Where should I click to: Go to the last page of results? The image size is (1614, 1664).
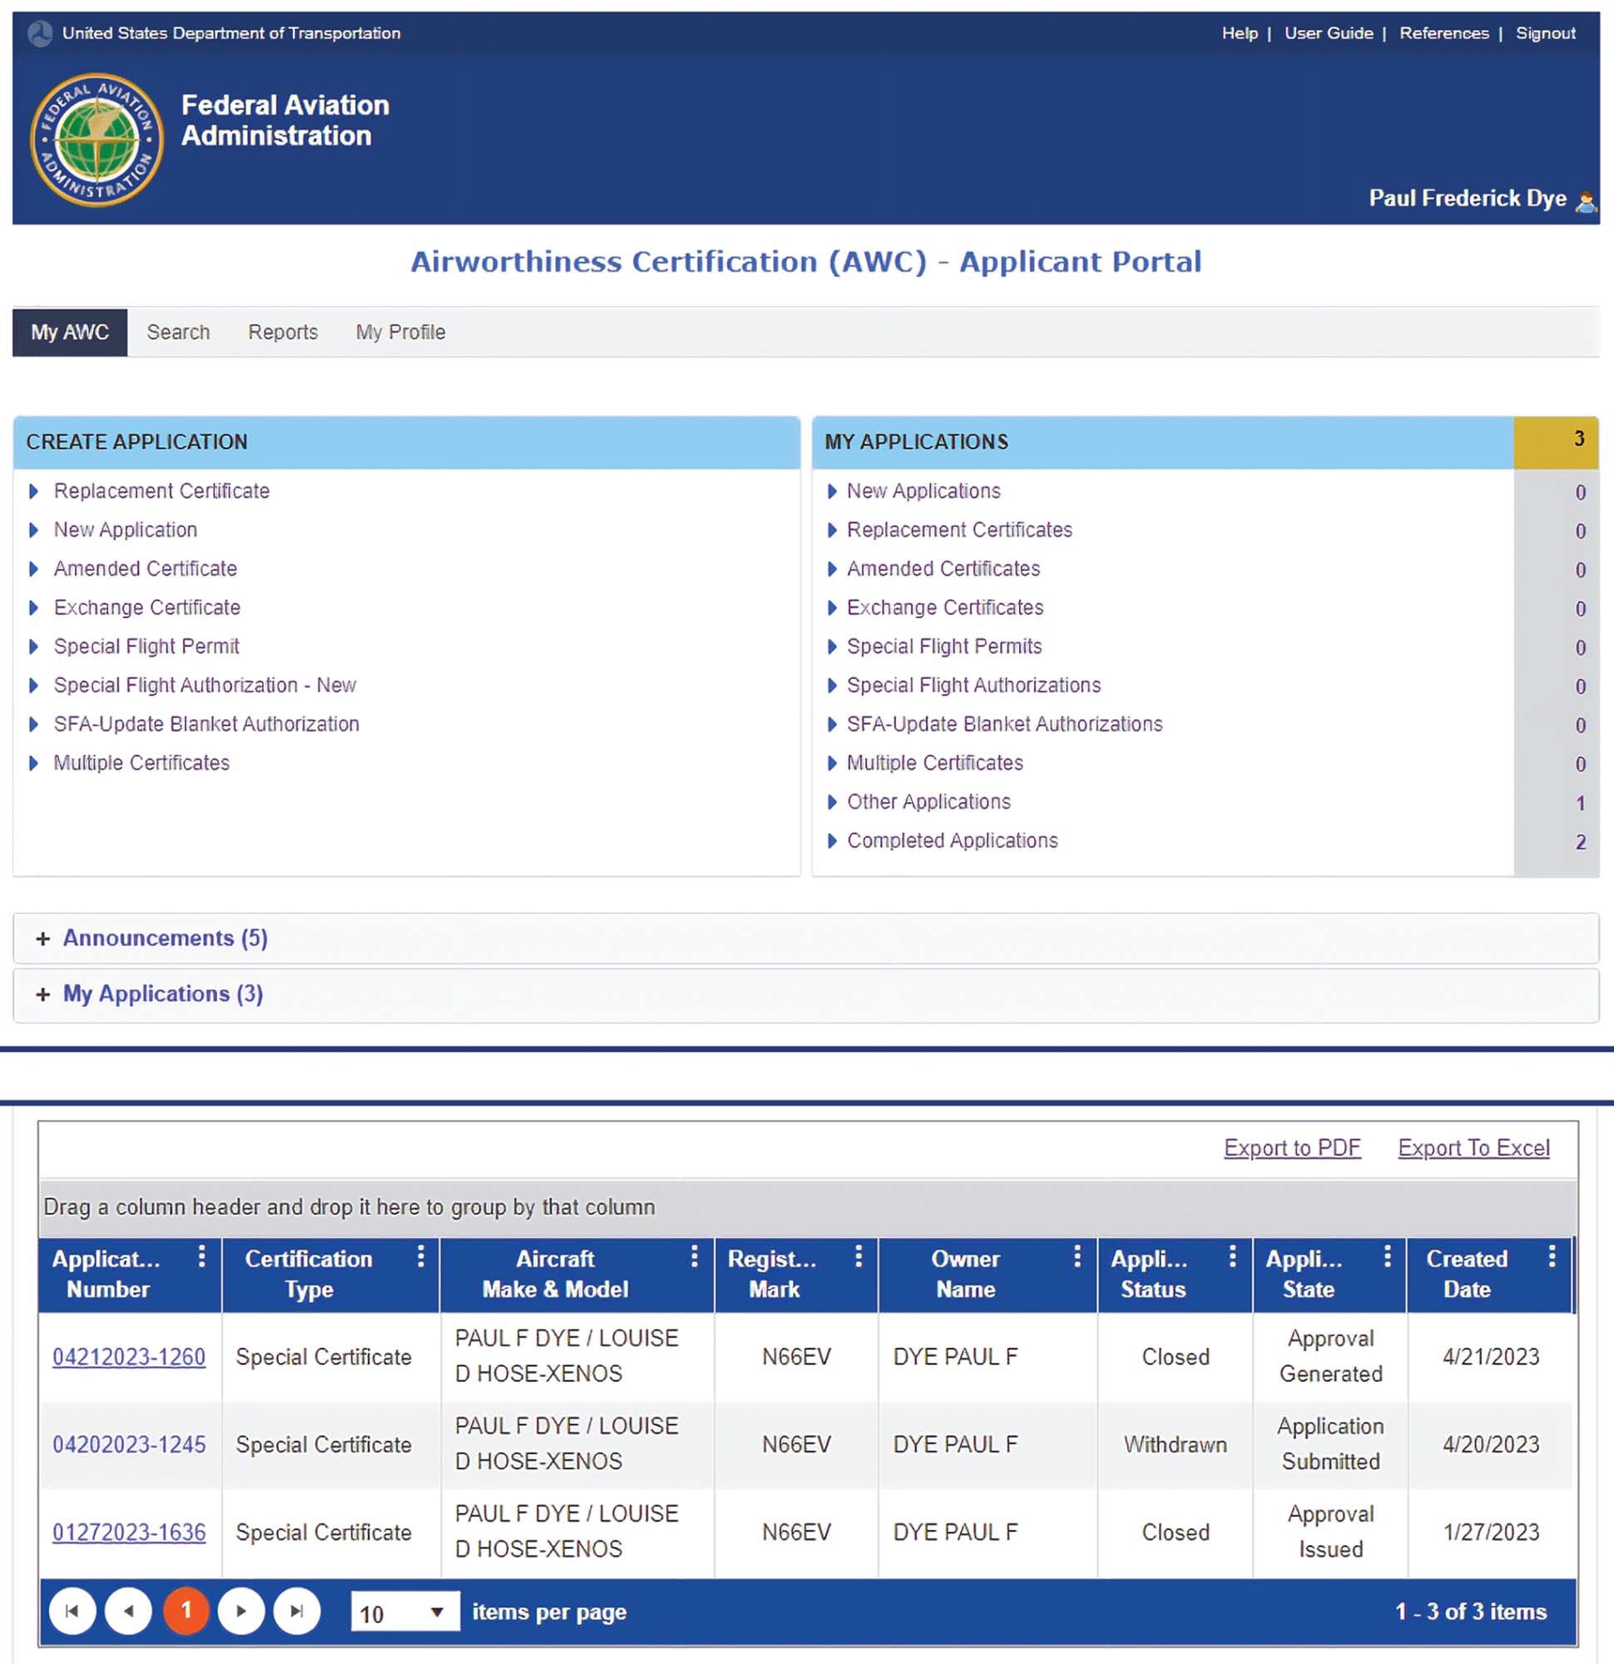click(x=297, y=1611)
